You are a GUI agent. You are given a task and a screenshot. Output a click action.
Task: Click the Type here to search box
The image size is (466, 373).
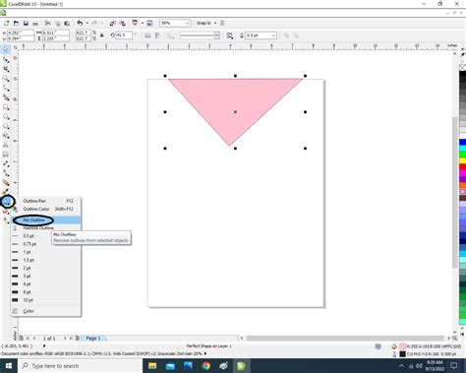[x=81, y=365]
